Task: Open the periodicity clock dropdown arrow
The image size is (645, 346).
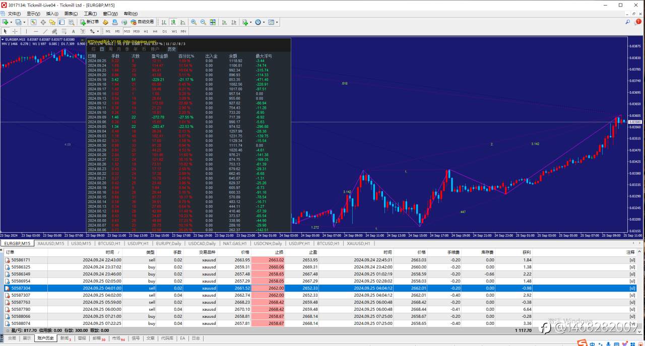Action: point(264,22)
